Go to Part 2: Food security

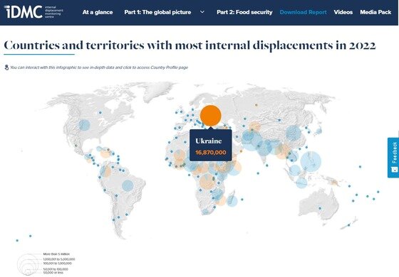[244, 12]
